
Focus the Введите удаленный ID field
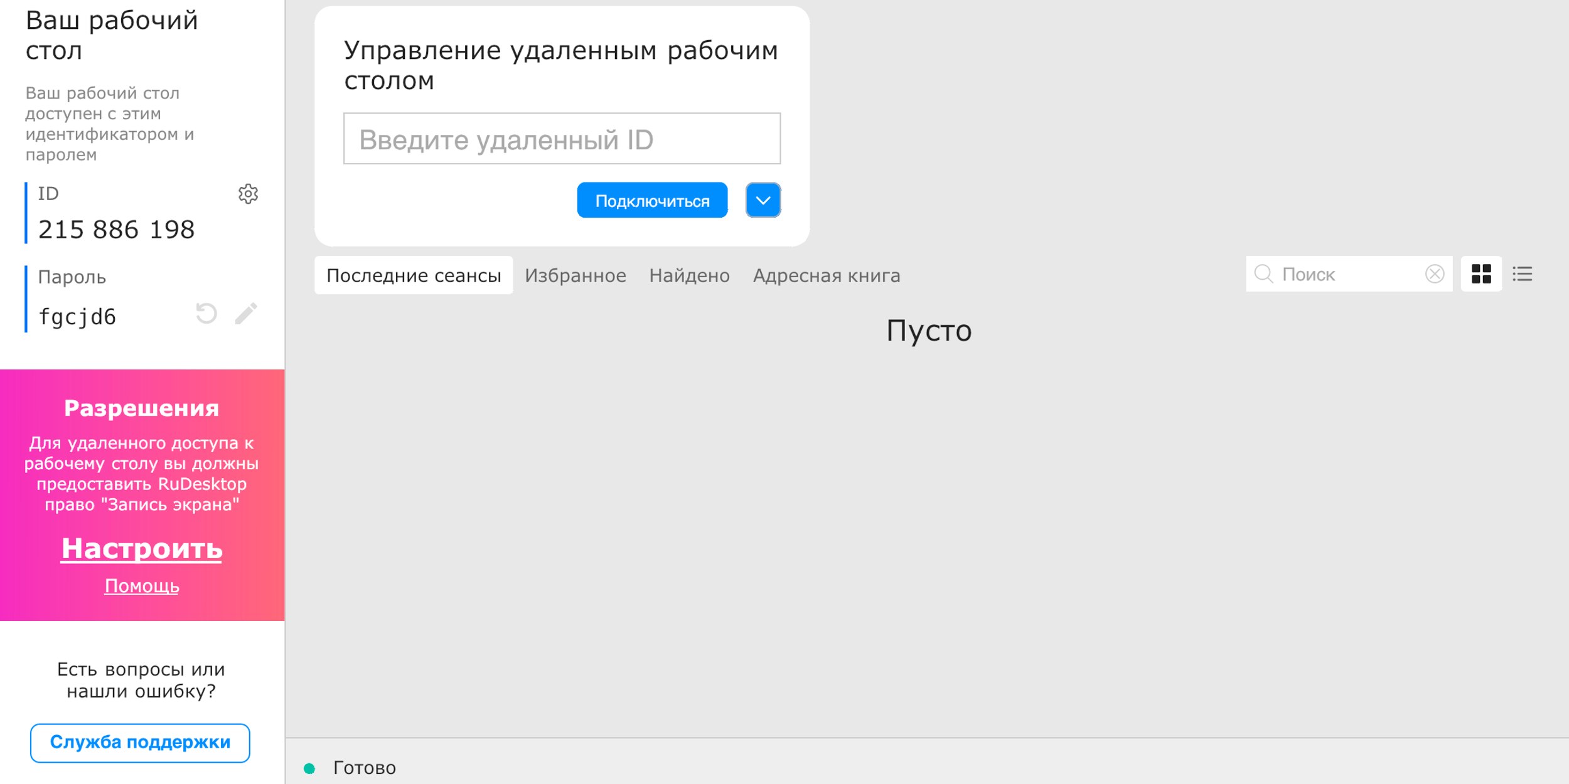click(562, 139)
